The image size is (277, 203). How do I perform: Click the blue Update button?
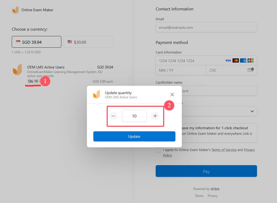pyautogui.click(x=134, y=136)
